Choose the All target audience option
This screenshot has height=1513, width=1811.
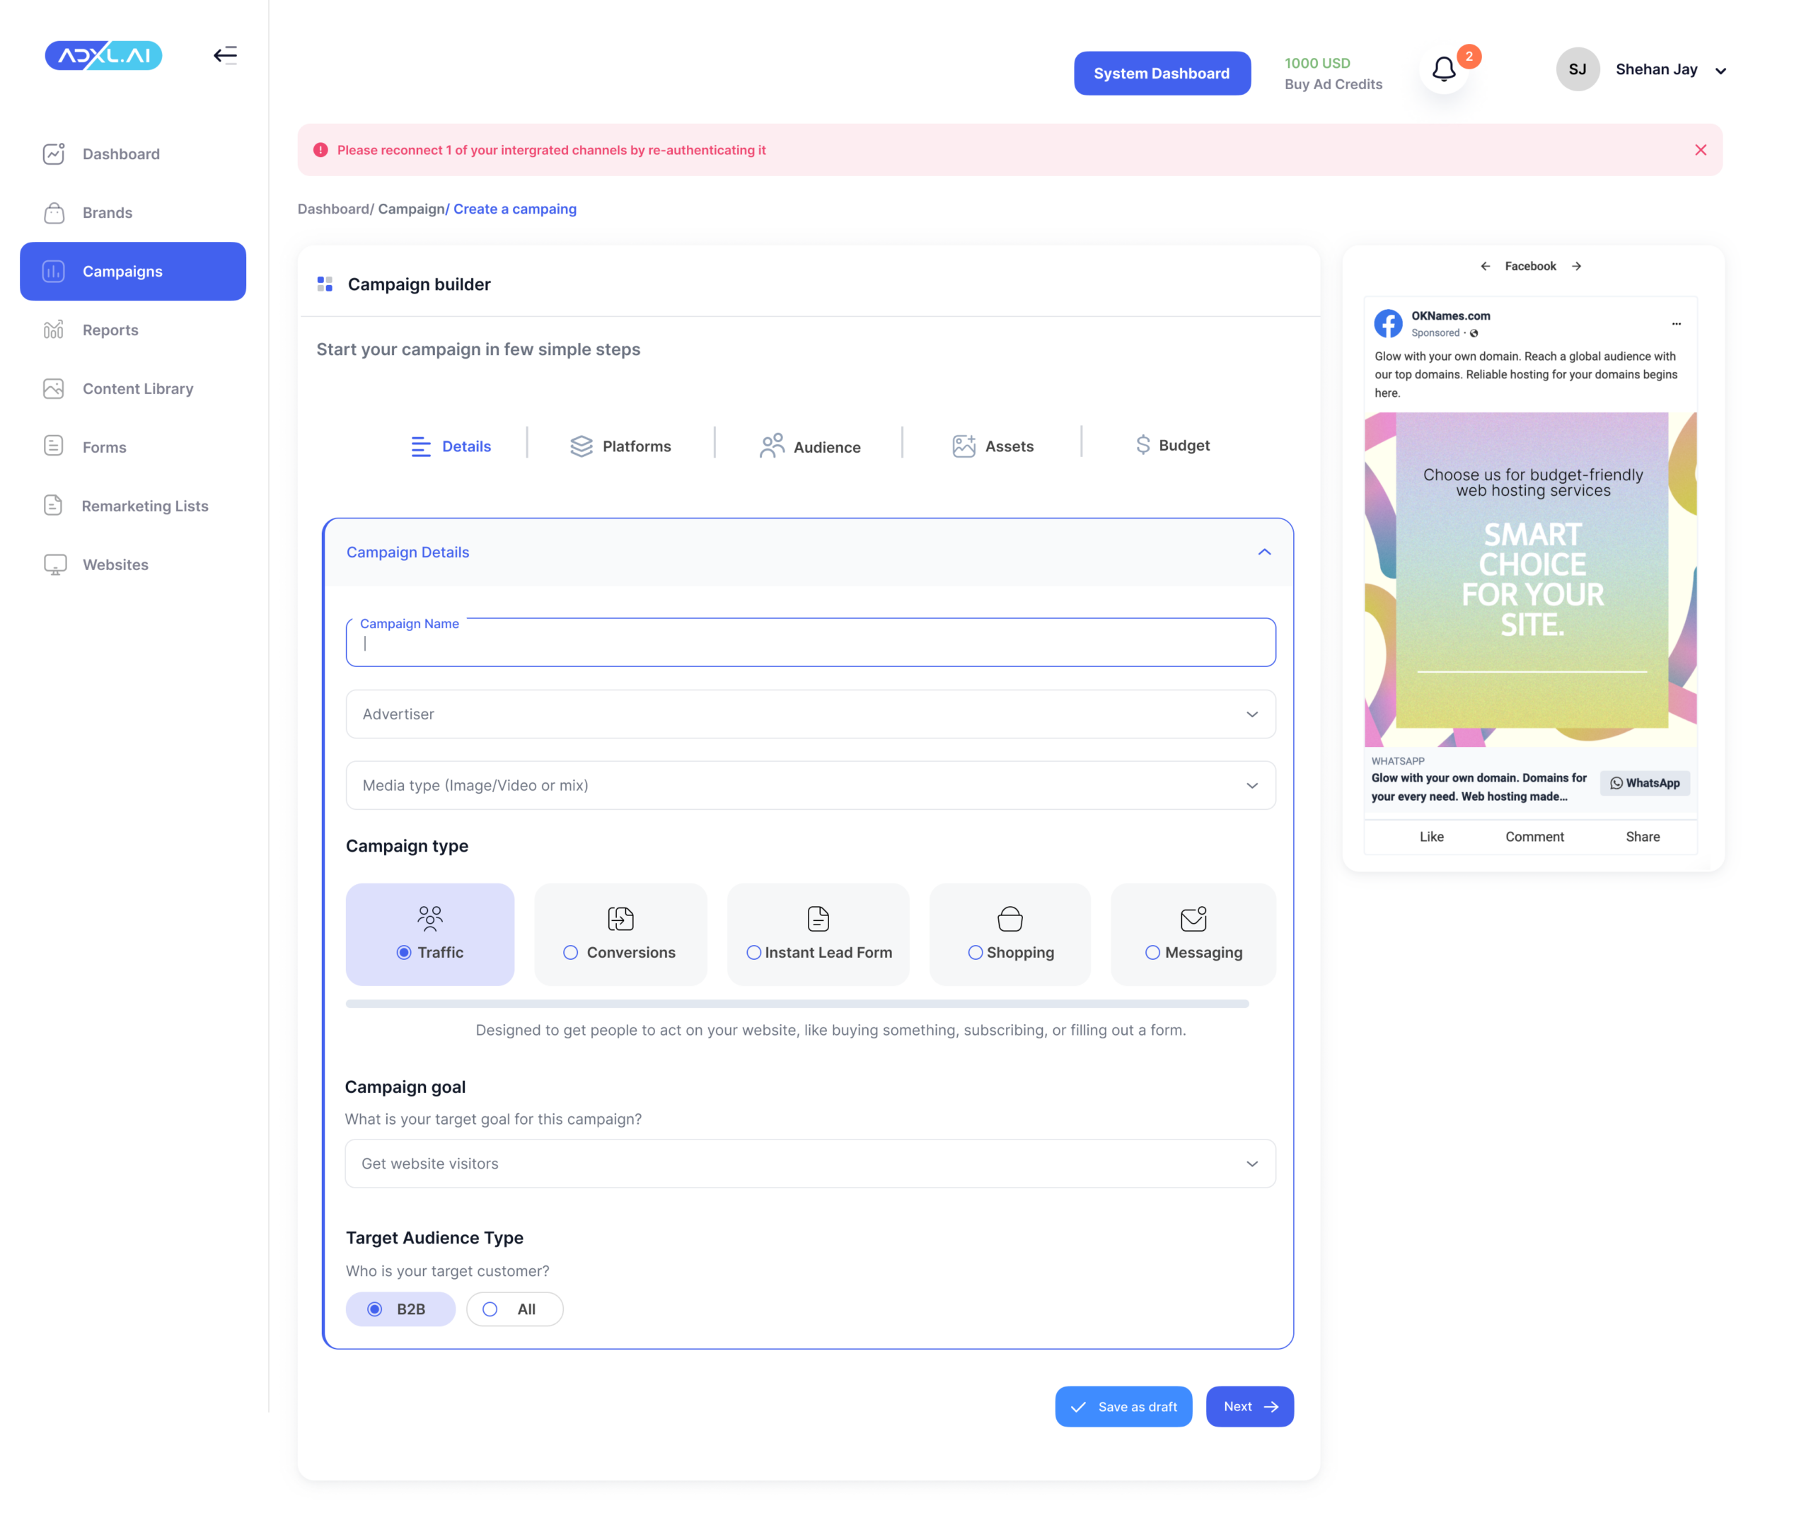514,1309
